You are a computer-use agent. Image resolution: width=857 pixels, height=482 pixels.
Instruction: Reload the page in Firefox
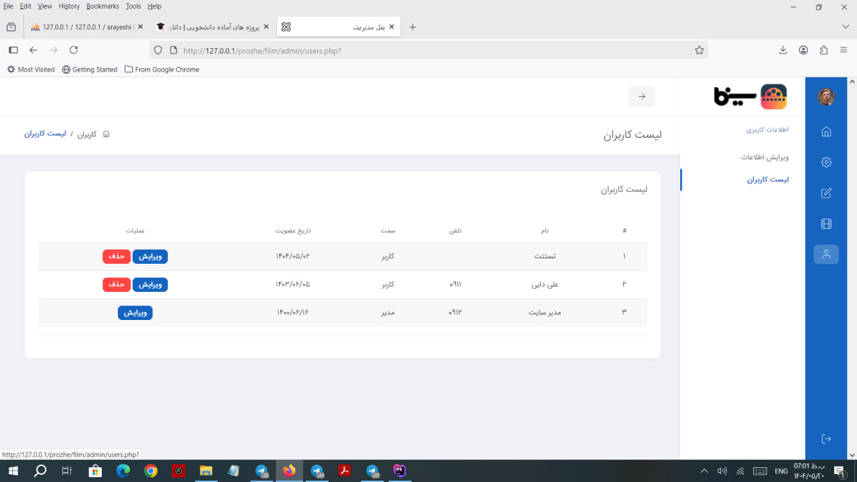(x=74, y=50)
